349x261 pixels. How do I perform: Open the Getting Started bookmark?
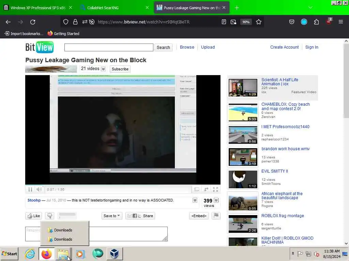pos(63,34)
